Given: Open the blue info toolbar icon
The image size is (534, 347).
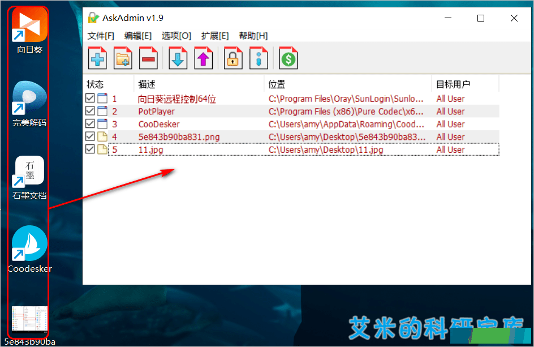Looking at the screenshot, I should click(x=259, y=58).
